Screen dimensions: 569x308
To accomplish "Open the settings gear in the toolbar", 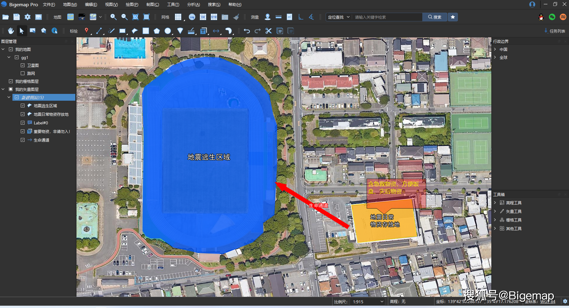I will click(27, 17).
